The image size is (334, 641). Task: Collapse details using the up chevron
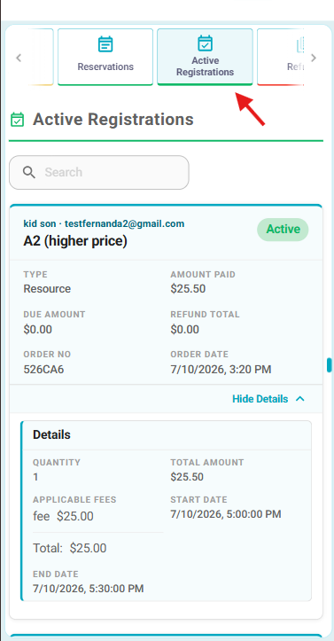[x=300, y=399]
